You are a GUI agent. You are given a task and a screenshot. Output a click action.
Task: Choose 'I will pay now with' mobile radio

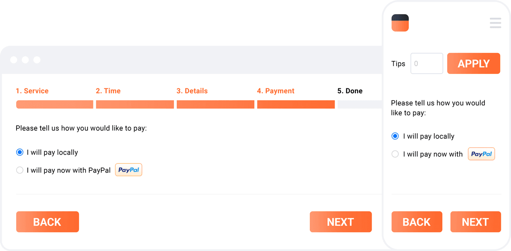click(x=395, y=154)
